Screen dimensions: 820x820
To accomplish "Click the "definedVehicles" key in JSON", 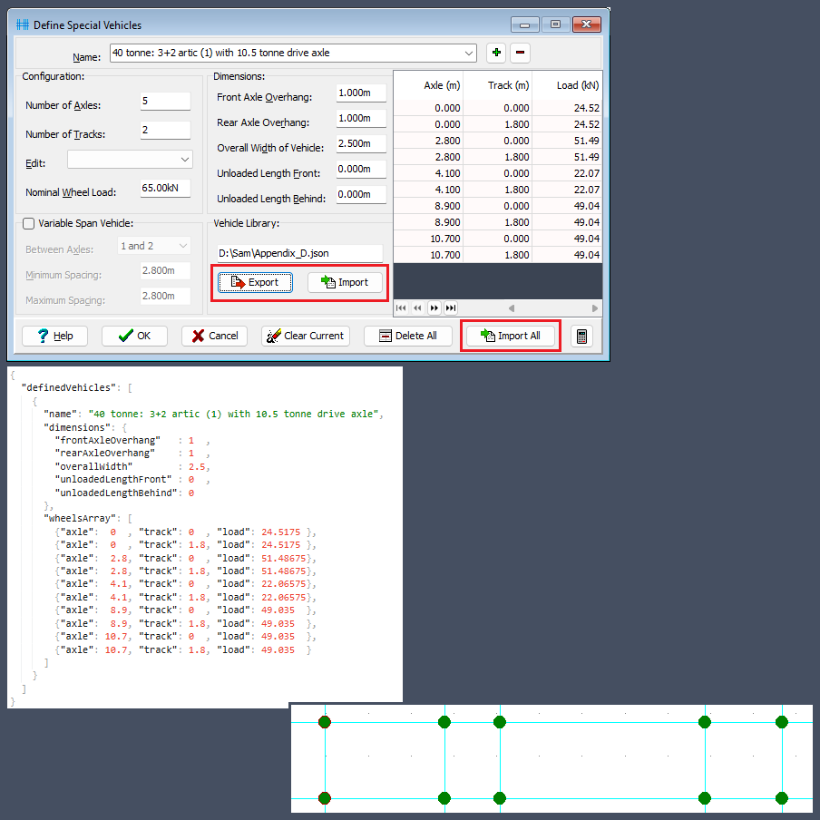I will tap(69, 388).
